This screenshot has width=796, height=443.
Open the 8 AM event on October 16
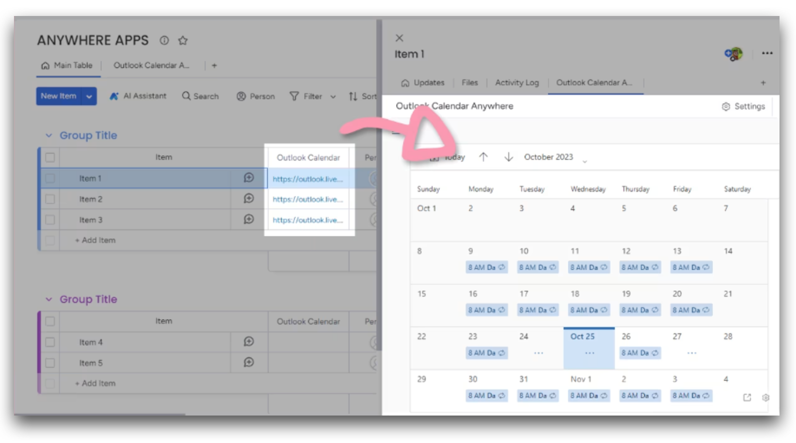(486, 310)
